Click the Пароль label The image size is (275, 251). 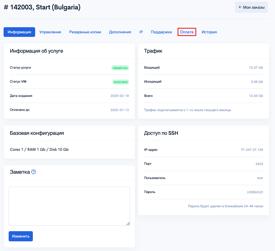[x=150, y=192]
